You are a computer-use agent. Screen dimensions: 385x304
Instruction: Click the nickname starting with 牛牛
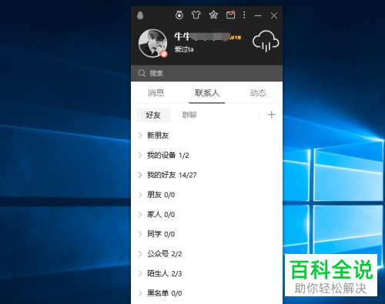coord(202,36)
